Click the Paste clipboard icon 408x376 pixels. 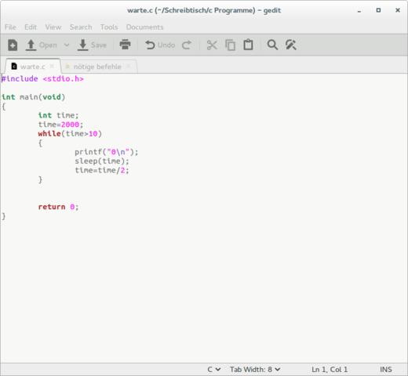click(x=248, y=45)
